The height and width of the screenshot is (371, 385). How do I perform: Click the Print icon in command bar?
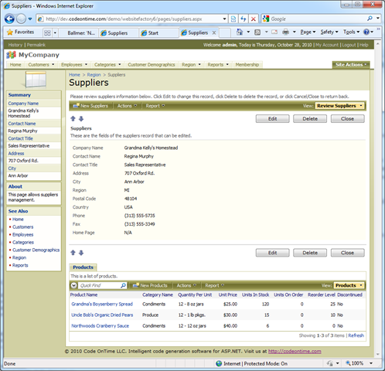point(285,32)
